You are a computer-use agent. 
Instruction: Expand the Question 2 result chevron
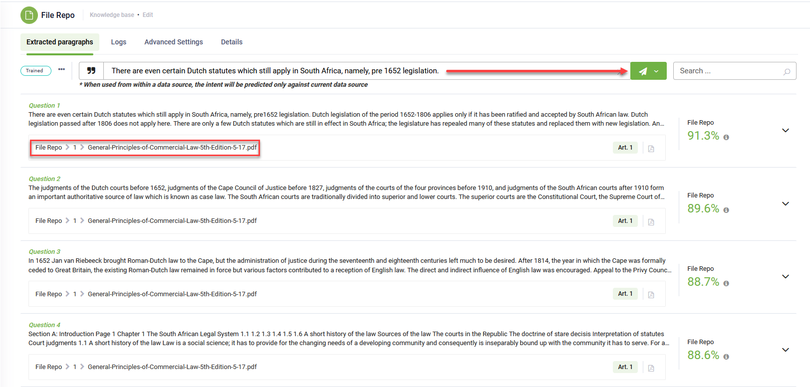pos(785,203)
